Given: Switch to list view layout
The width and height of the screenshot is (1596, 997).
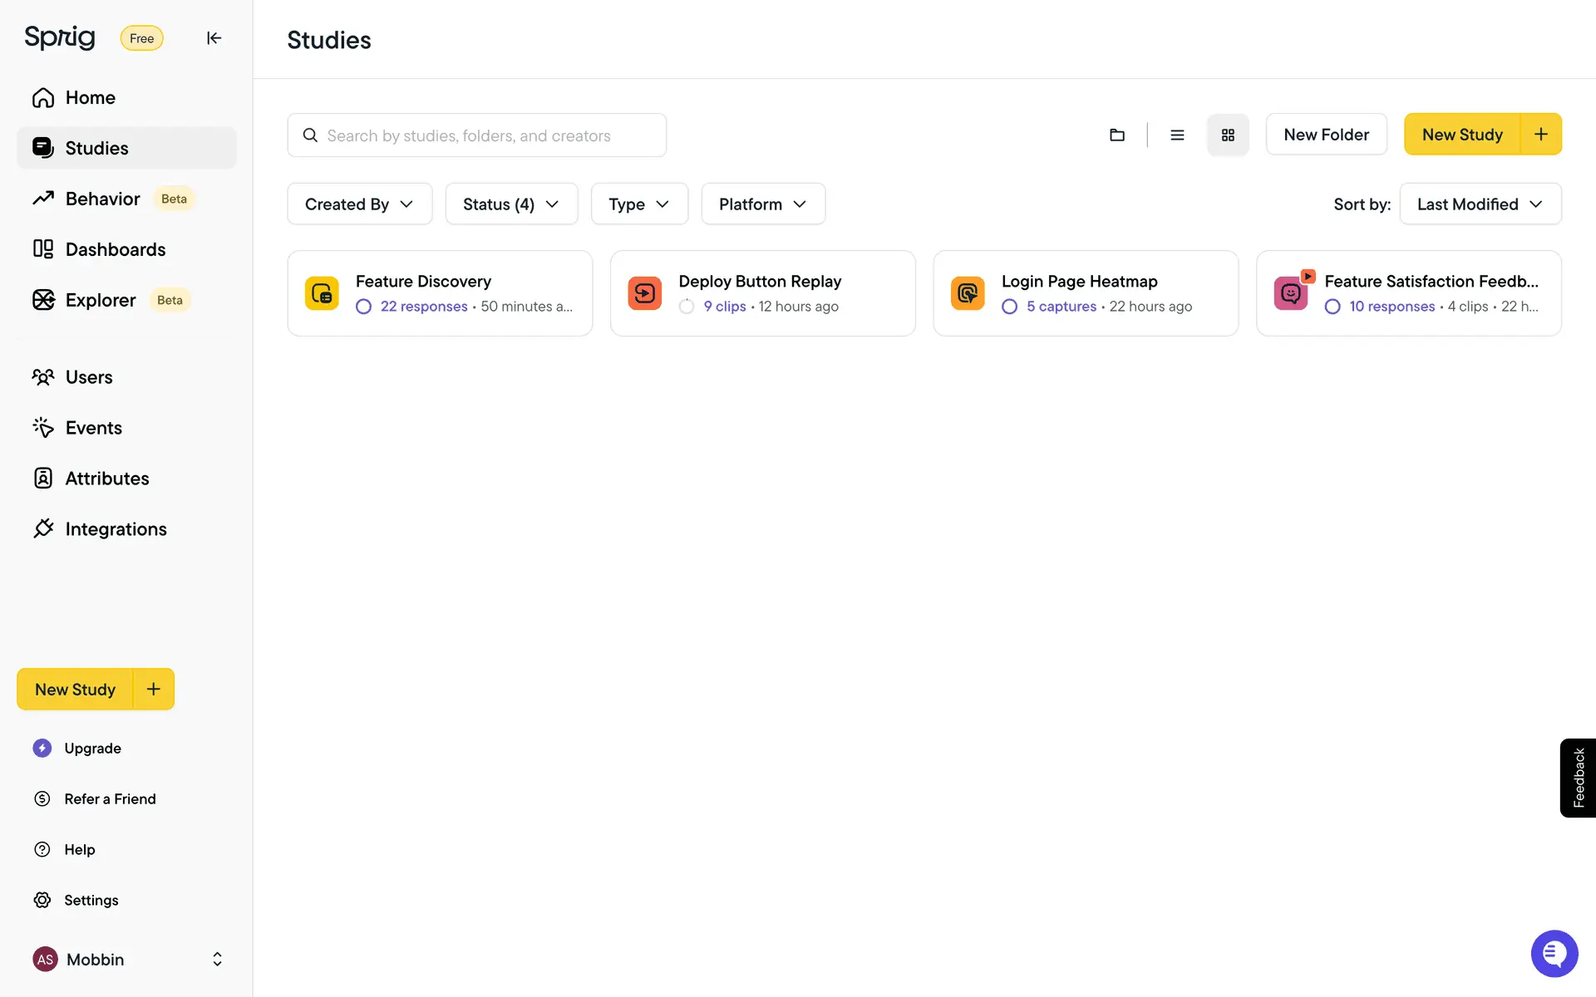Looking at the screenshot, I should [x=1177, y=135].
